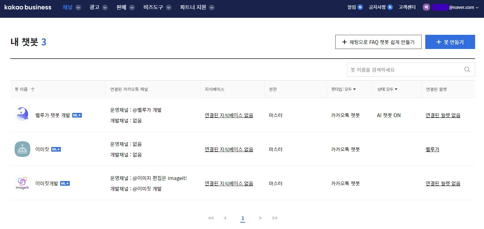Click the 벨루가 챗봇 개발 bot avatar
The width and height of the screenshot is (484, 229).
click(22, 115)
